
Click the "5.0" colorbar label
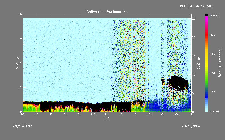pyautogui.click(x=213, y=92)
